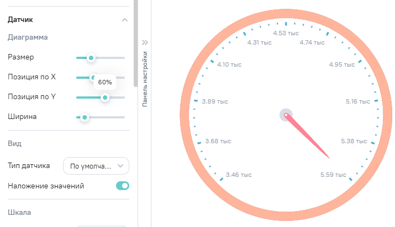Click the Размер slider handle
395x227 pixels.
tap(91, 57)
